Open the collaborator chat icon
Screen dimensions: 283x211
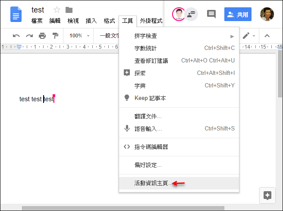pos(192,14)
